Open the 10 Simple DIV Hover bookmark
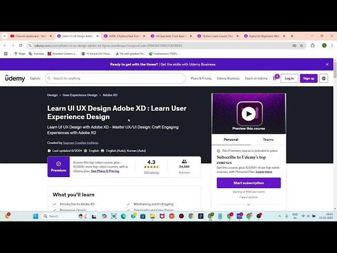 [96, 54]
